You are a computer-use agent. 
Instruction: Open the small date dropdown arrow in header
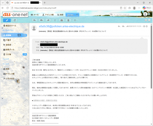[x=142, y=26]
